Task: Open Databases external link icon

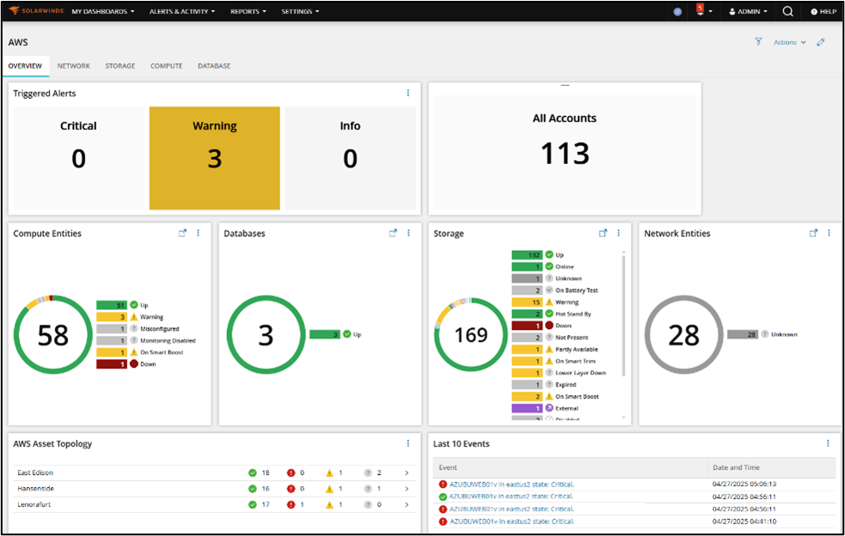Action: 393,234
